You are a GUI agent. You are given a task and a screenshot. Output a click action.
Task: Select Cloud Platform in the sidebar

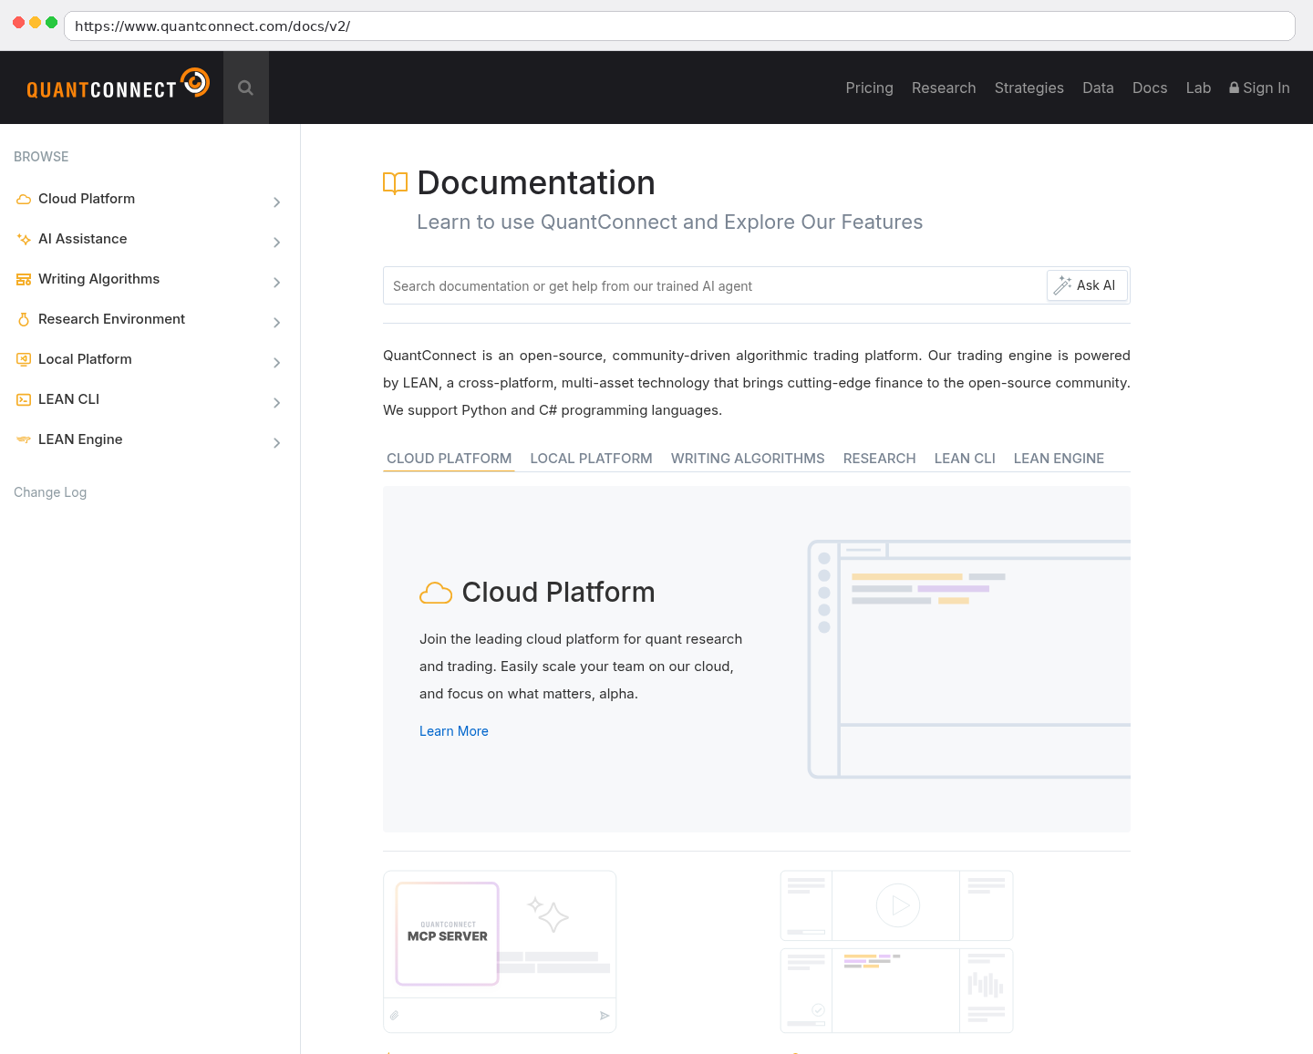click(x=87, y=199)
